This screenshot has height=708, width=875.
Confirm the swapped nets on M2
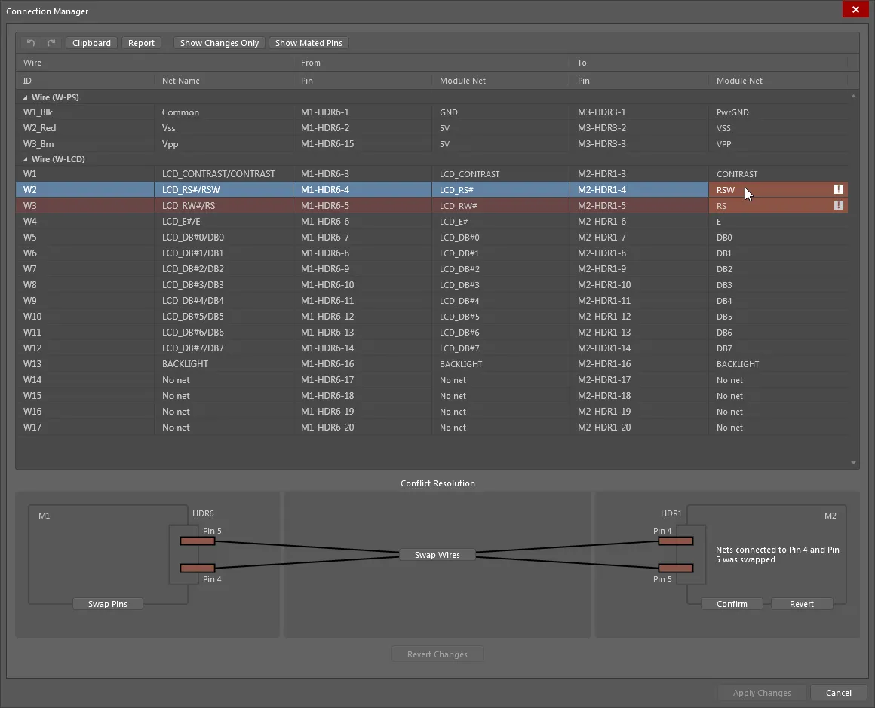tap(732, 604)
